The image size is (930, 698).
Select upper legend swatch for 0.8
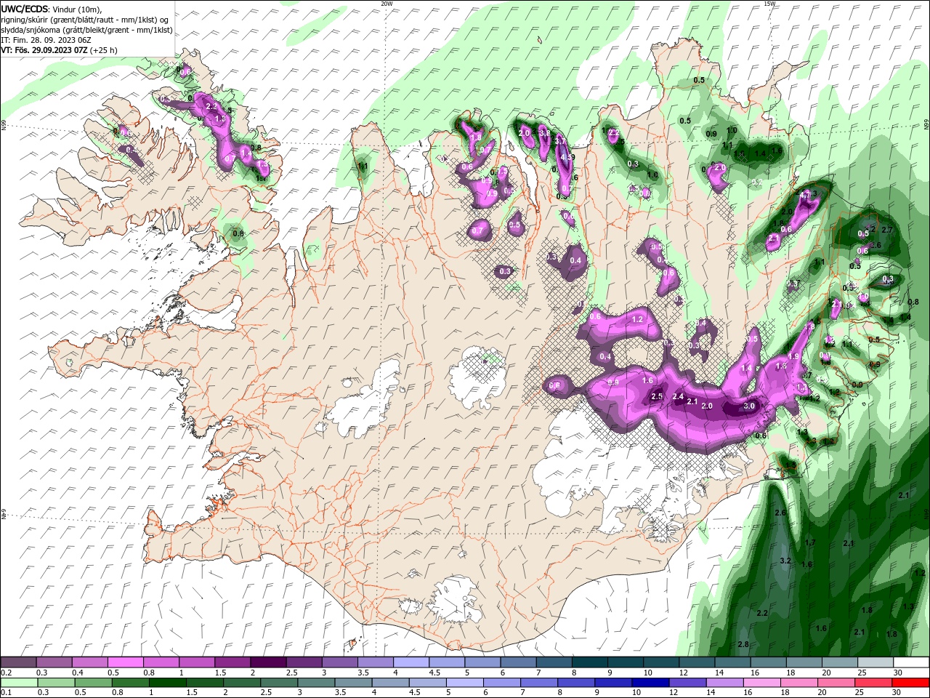click(x=161, y=662)
